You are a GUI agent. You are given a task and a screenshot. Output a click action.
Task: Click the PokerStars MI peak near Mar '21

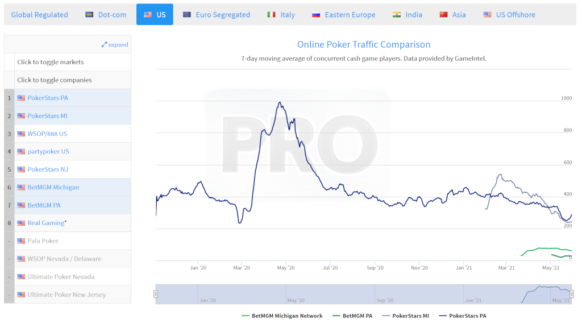pyautogui.click(x=500, y=175)
